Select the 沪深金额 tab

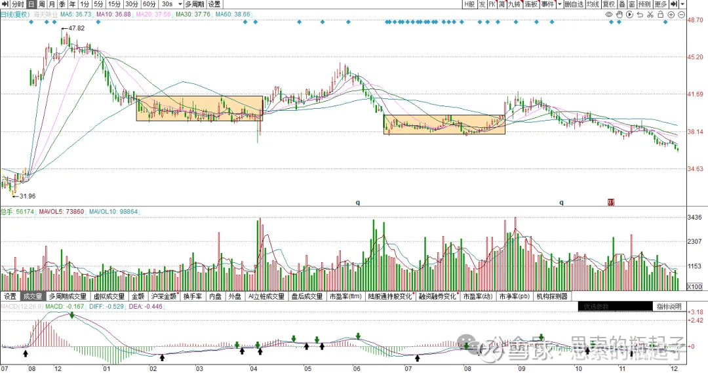pyautogui.click(x=164, y=296)
